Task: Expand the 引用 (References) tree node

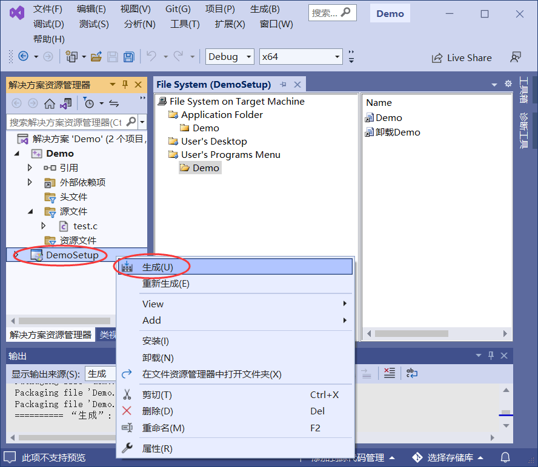Action: [x=30, y=168]
